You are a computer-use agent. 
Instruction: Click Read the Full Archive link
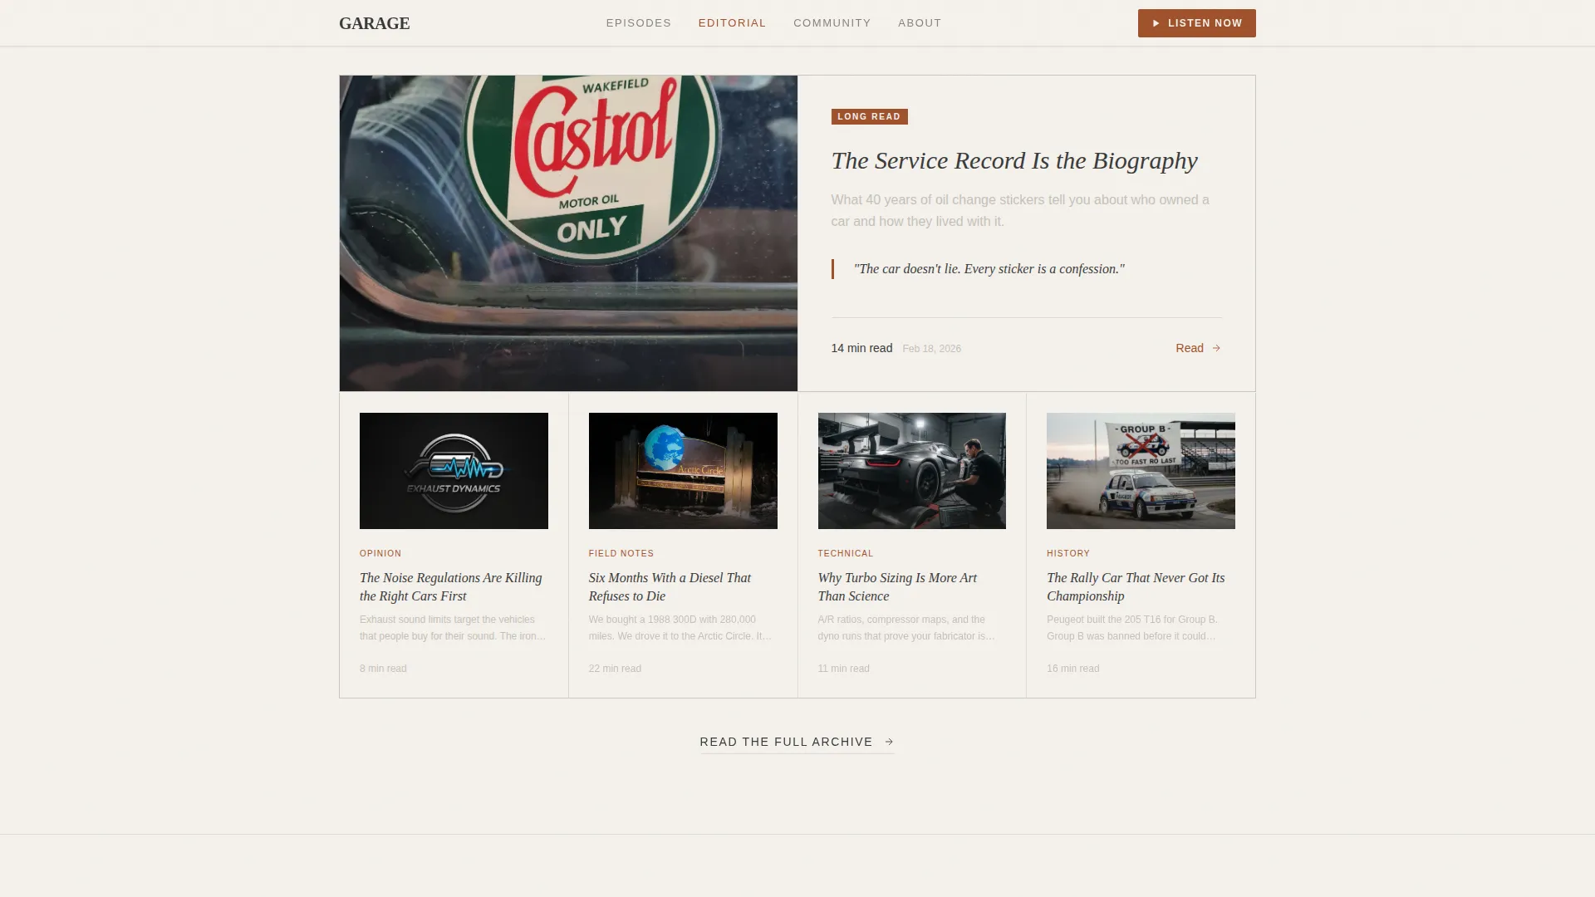(x=797, y=742)
